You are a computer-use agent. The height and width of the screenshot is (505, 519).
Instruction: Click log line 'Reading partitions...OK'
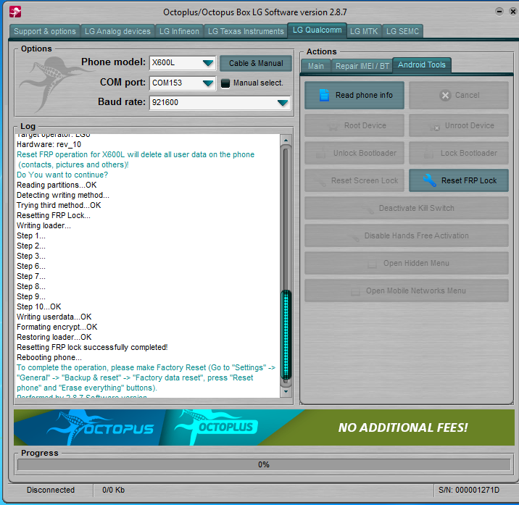click(57, 185)
